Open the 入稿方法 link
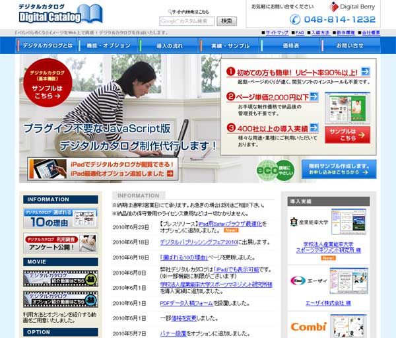Screen dimensions: 396x338 320,32
